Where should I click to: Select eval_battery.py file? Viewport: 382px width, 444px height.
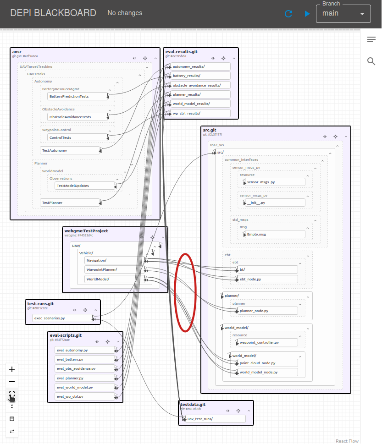(x=85, y=359)
